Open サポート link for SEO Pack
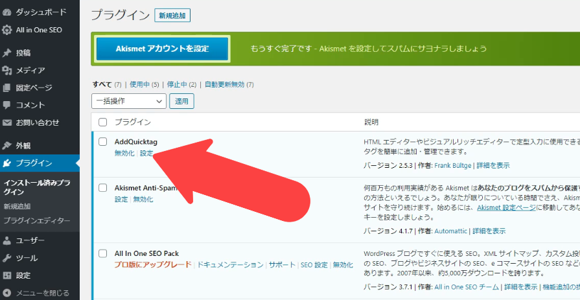This screenshot has width=580, height=300. coord(283,265)
